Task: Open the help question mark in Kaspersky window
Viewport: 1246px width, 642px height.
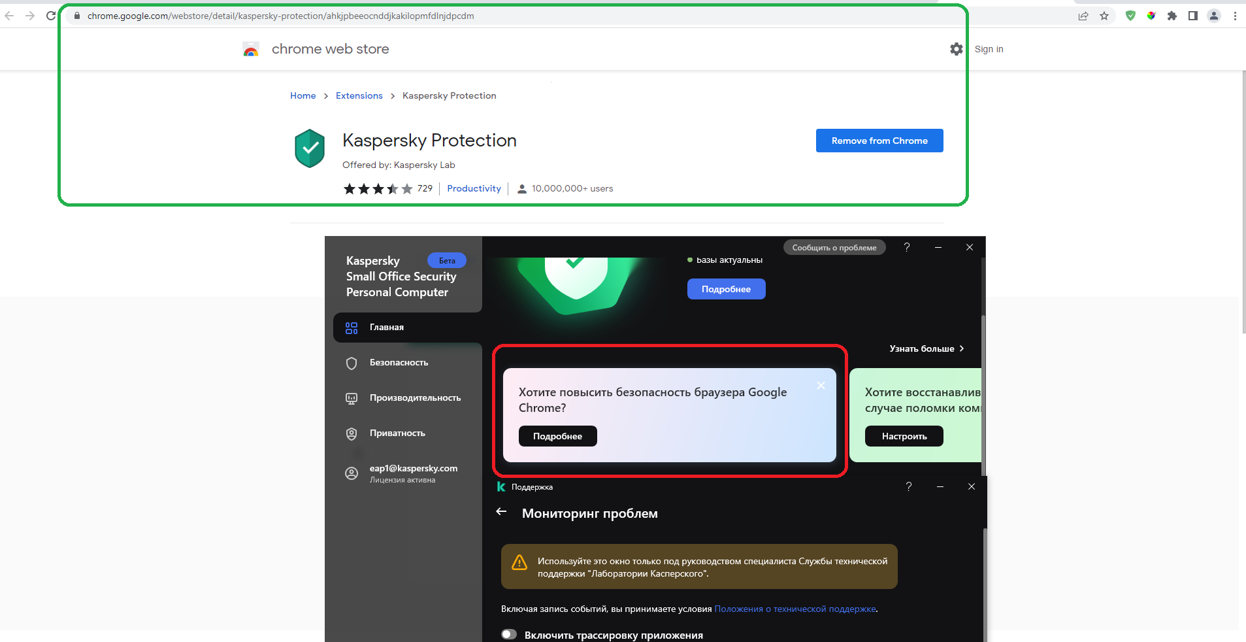Action: point(906,247)
